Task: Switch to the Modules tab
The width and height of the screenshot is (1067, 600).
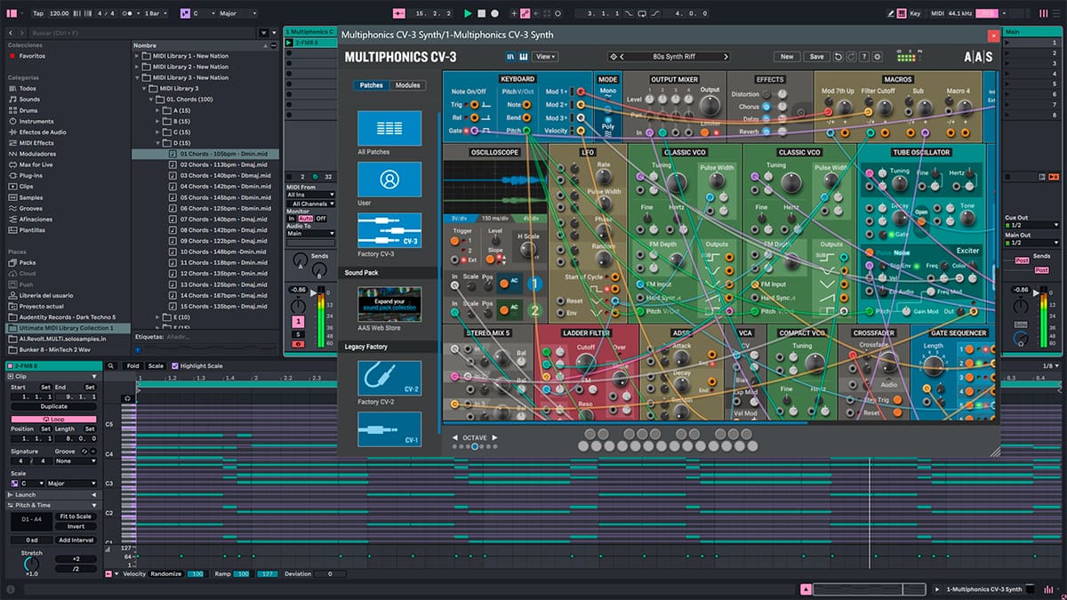Action: click(x=407, y=85)
